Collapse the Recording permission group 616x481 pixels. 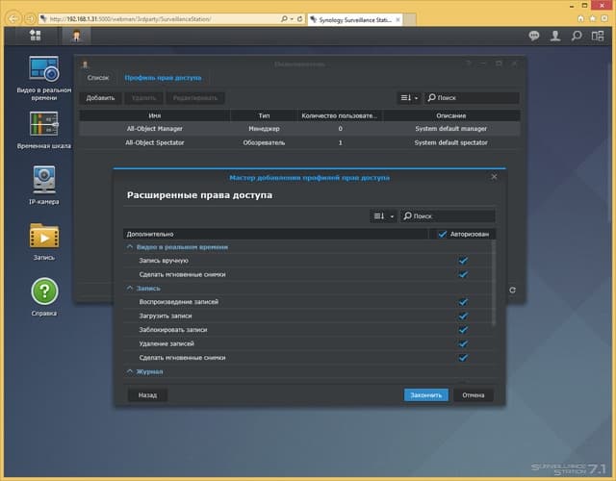[130, 289]
